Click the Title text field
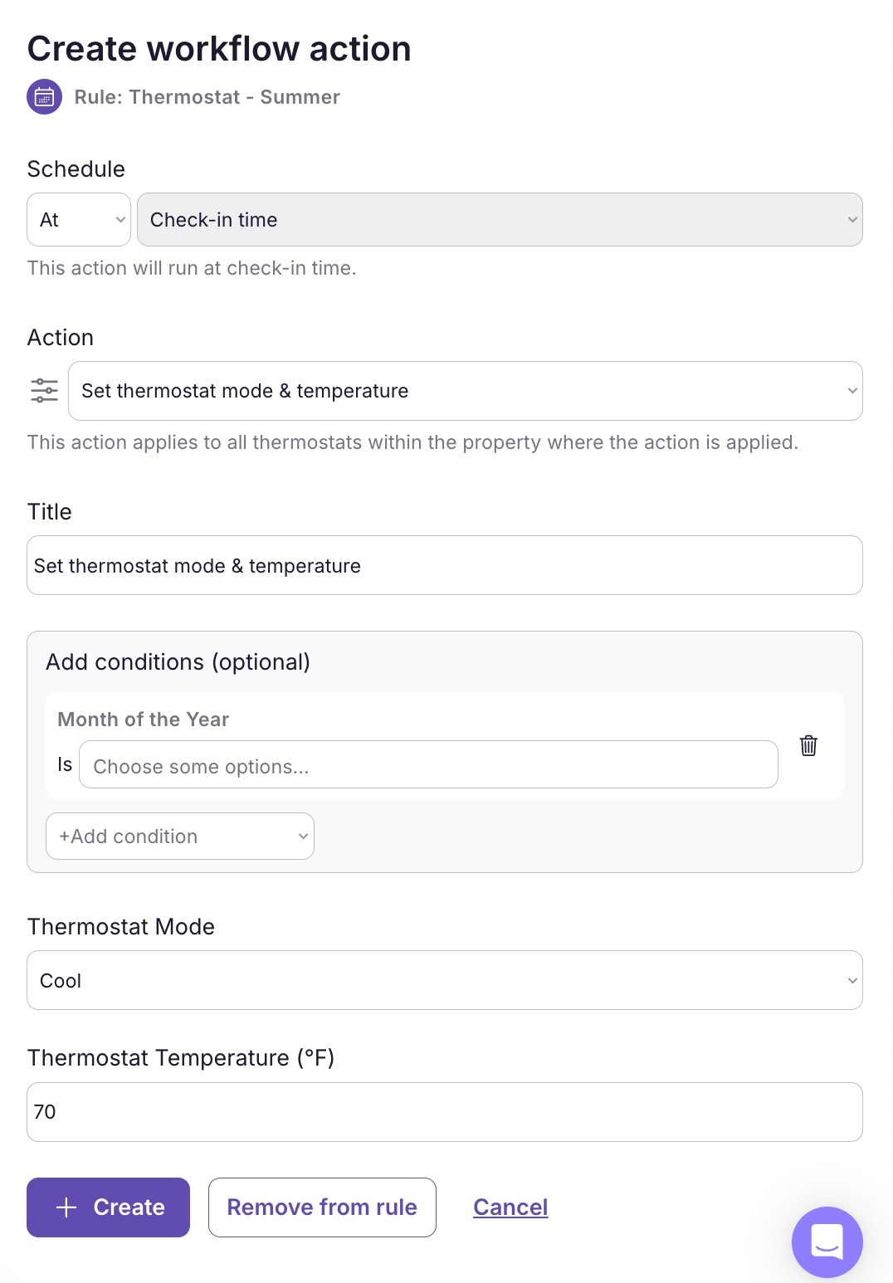The image size is (893, 1283). [x=445, y=565]
